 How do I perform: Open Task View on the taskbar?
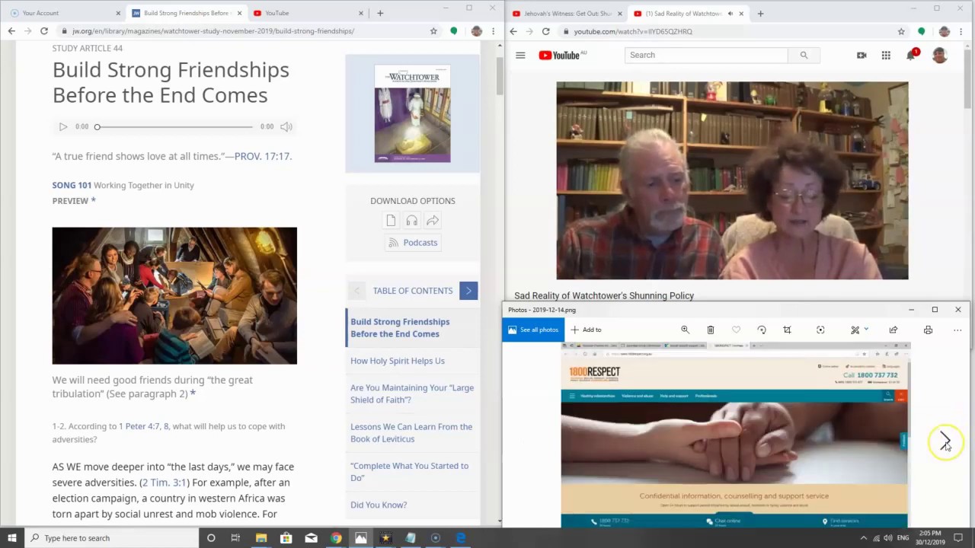(235, 538)
